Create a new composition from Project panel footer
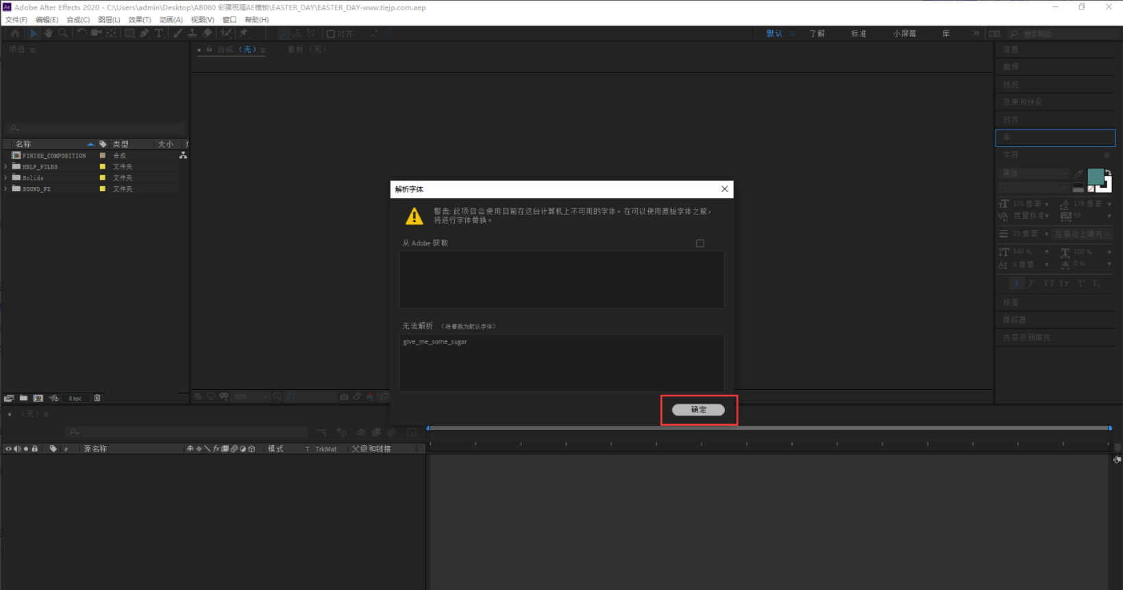Screen dimensions: 1123x590 [38, 398]
